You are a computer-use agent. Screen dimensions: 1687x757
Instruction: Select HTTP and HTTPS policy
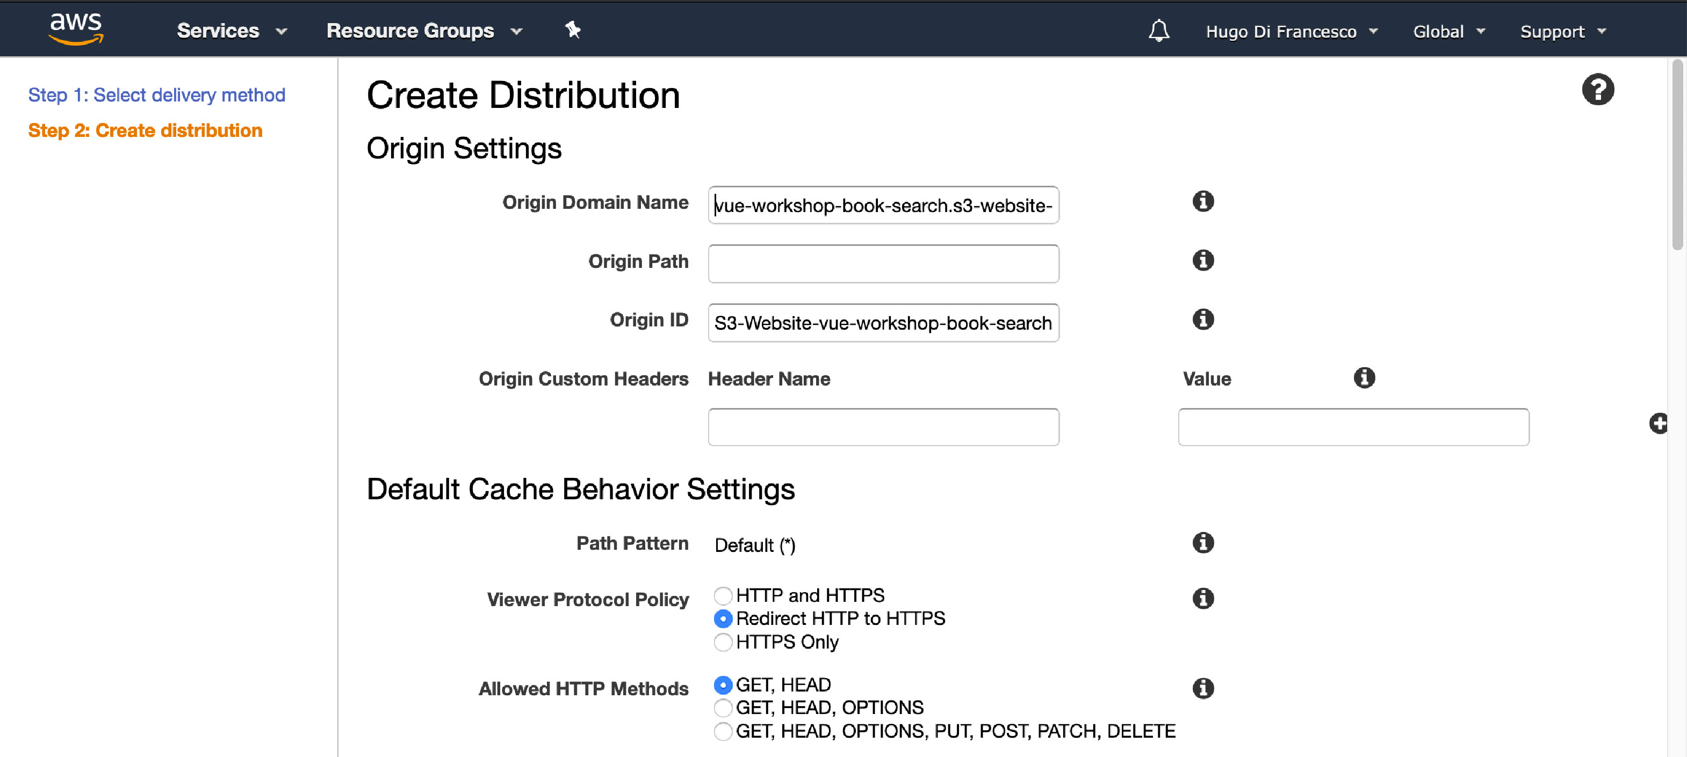(723, 595)
